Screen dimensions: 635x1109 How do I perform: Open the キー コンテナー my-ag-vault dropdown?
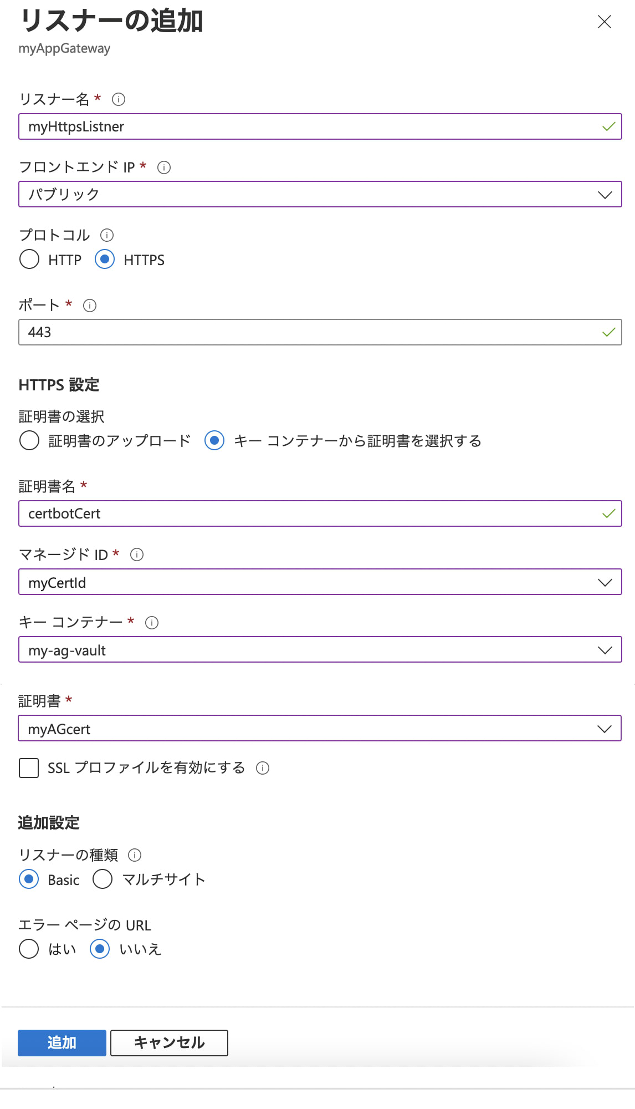click(320, 650)
